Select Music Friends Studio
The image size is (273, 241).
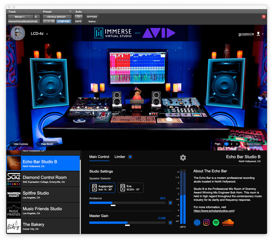[x=43, y=210]
